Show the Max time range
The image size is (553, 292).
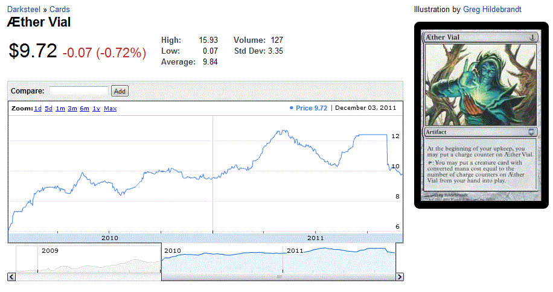110,109
